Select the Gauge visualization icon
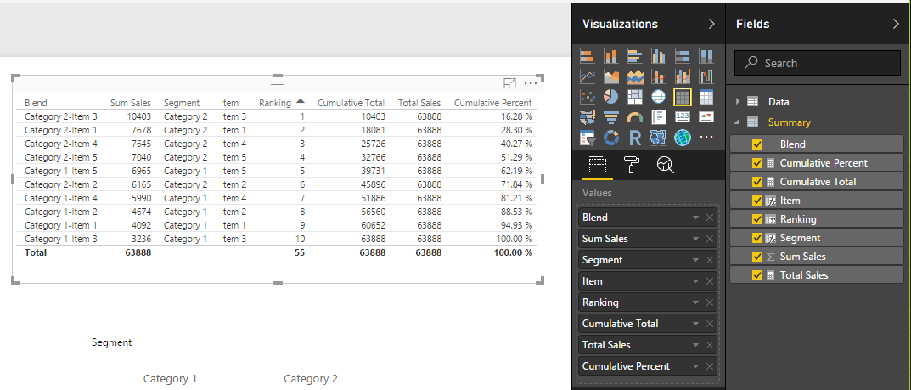Image resolution: width=911 pixels, height=390 pixels. pos(635,116)
